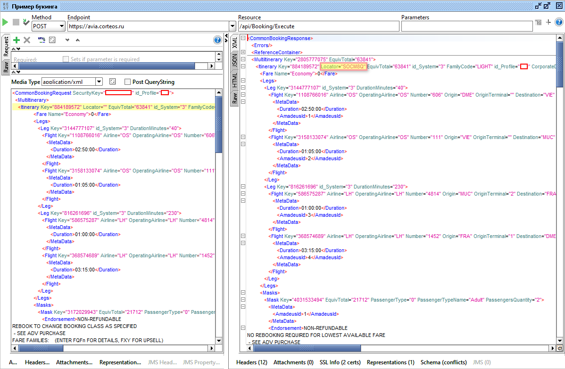Click the URL extract parameters icon
Viewport: 565px width, 369px height.
(x=42, y=40)
